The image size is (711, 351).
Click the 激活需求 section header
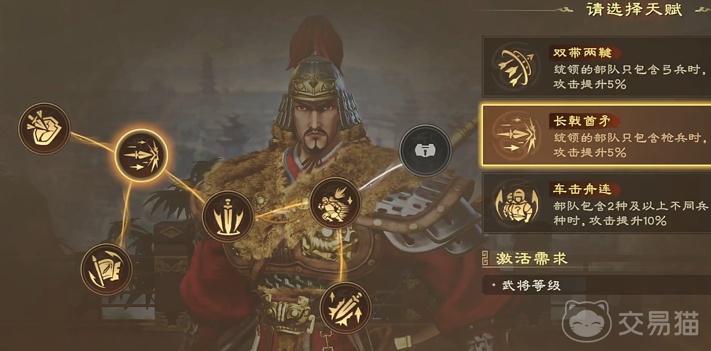click(x=532, y=258)
